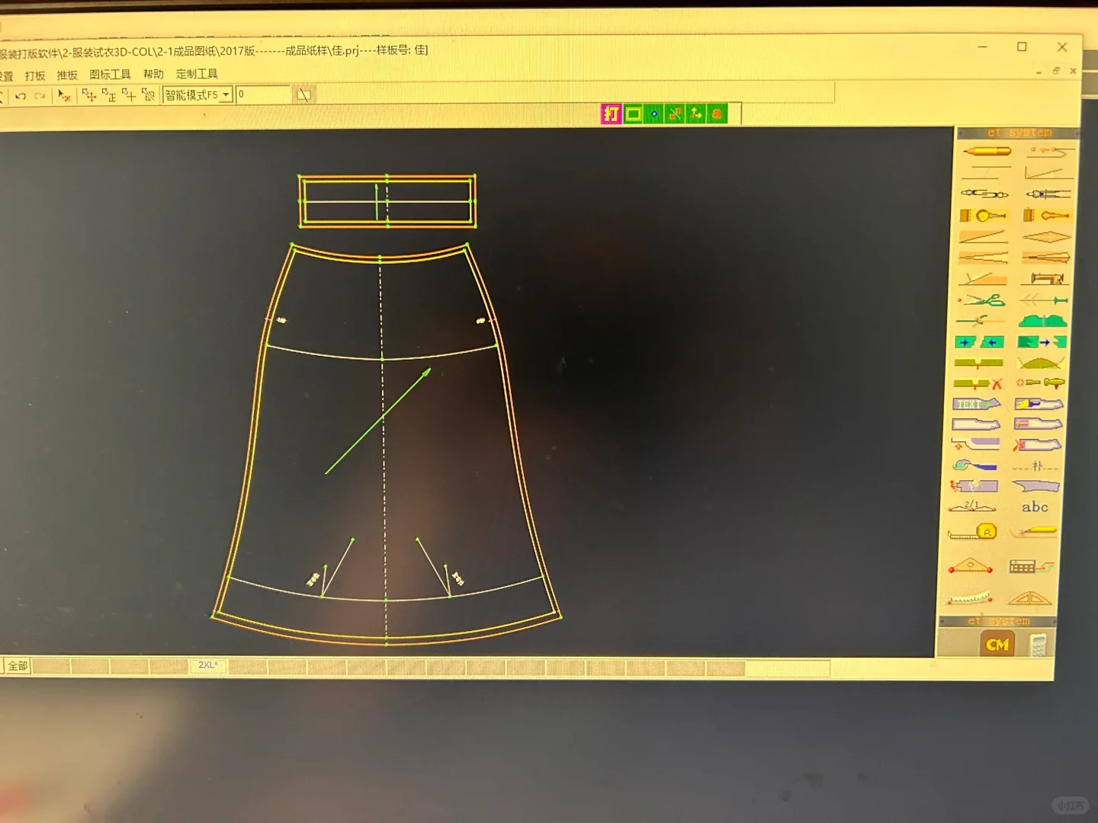Choose the TEXT piece label tool
The width and height of the screenshot is (1098, 823).
pos(977,404)
